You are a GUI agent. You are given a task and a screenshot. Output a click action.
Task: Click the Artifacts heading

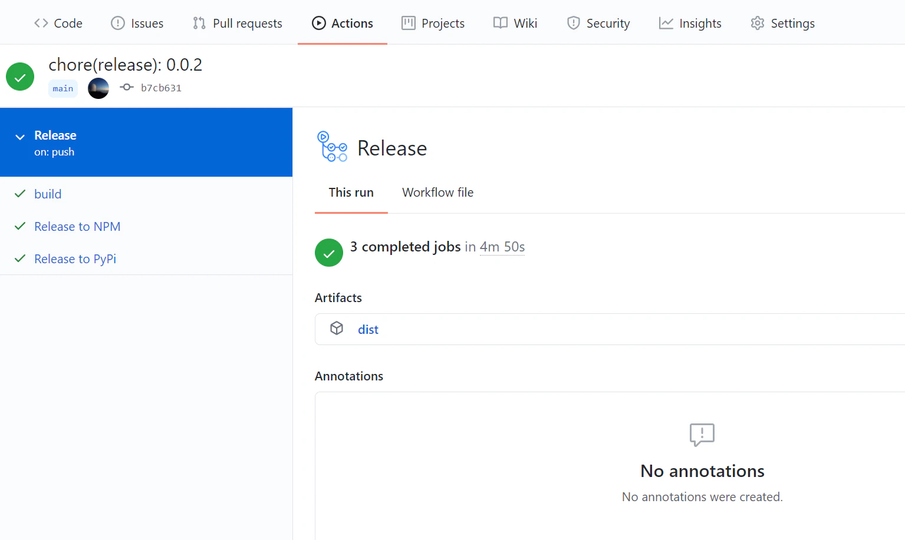click(x=338, y=297)
